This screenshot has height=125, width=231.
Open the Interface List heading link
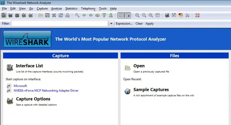click(29, 66)
